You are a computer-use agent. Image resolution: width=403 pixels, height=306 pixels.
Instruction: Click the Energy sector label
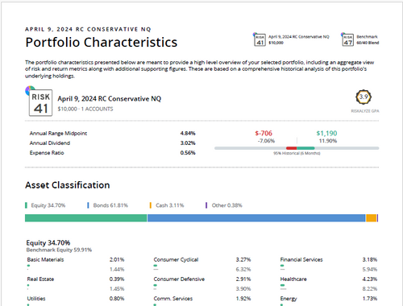(x=289, y=299)
